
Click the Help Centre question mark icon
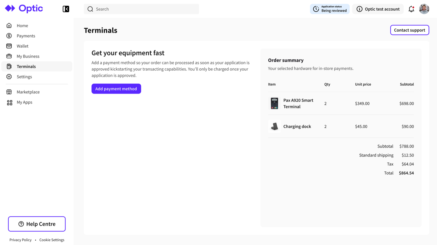(21, 224)
